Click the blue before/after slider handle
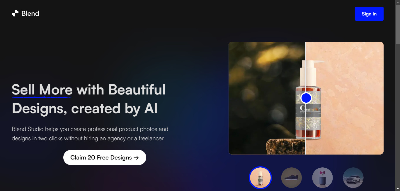Screen dimensions: 400x191 point(306,98)
